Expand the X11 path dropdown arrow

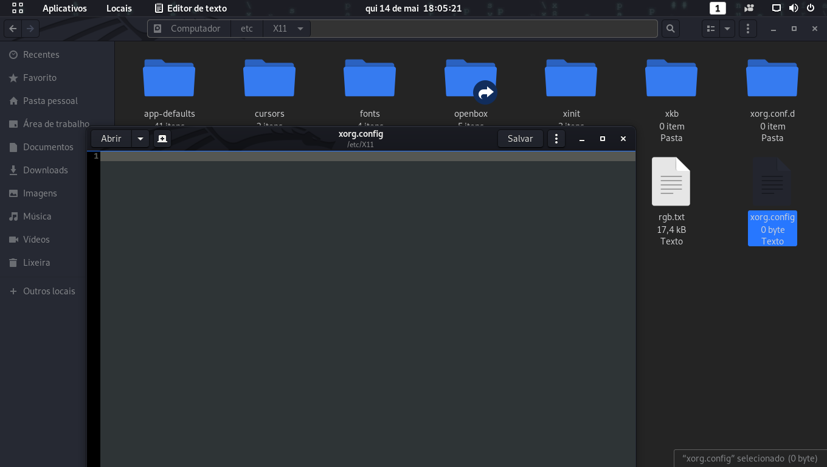(300, 29)
